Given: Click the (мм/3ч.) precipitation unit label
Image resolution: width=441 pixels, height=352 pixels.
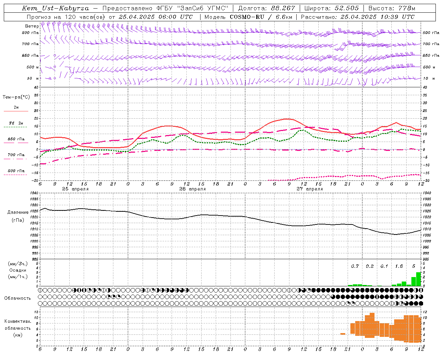Looking at the screenshot, I should coord(18,264).
